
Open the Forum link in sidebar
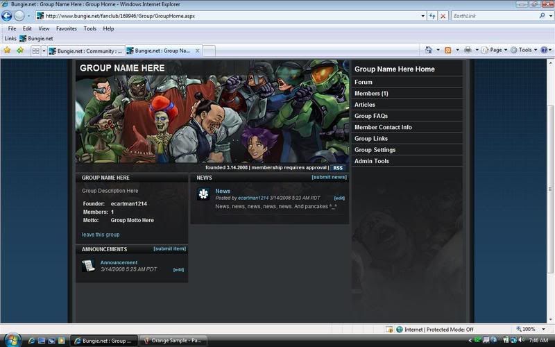[364, 82]
